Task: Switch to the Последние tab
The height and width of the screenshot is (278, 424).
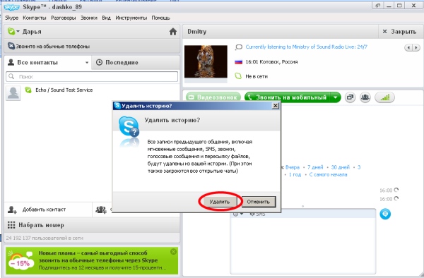Action: (x=136, y=62)
